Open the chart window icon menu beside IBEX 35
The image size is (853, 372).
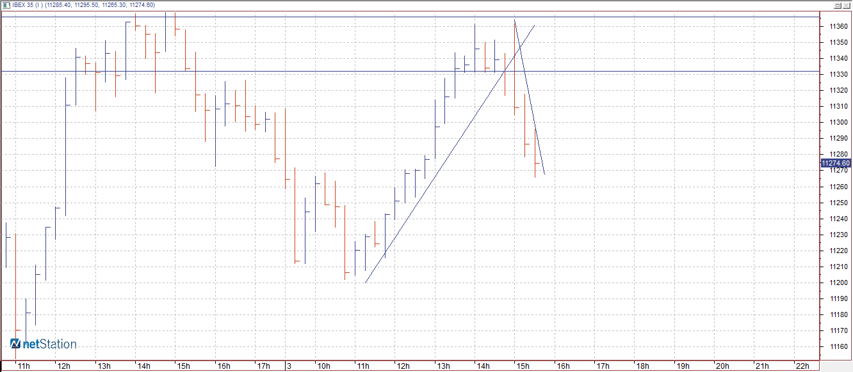(x=6, y=5)
